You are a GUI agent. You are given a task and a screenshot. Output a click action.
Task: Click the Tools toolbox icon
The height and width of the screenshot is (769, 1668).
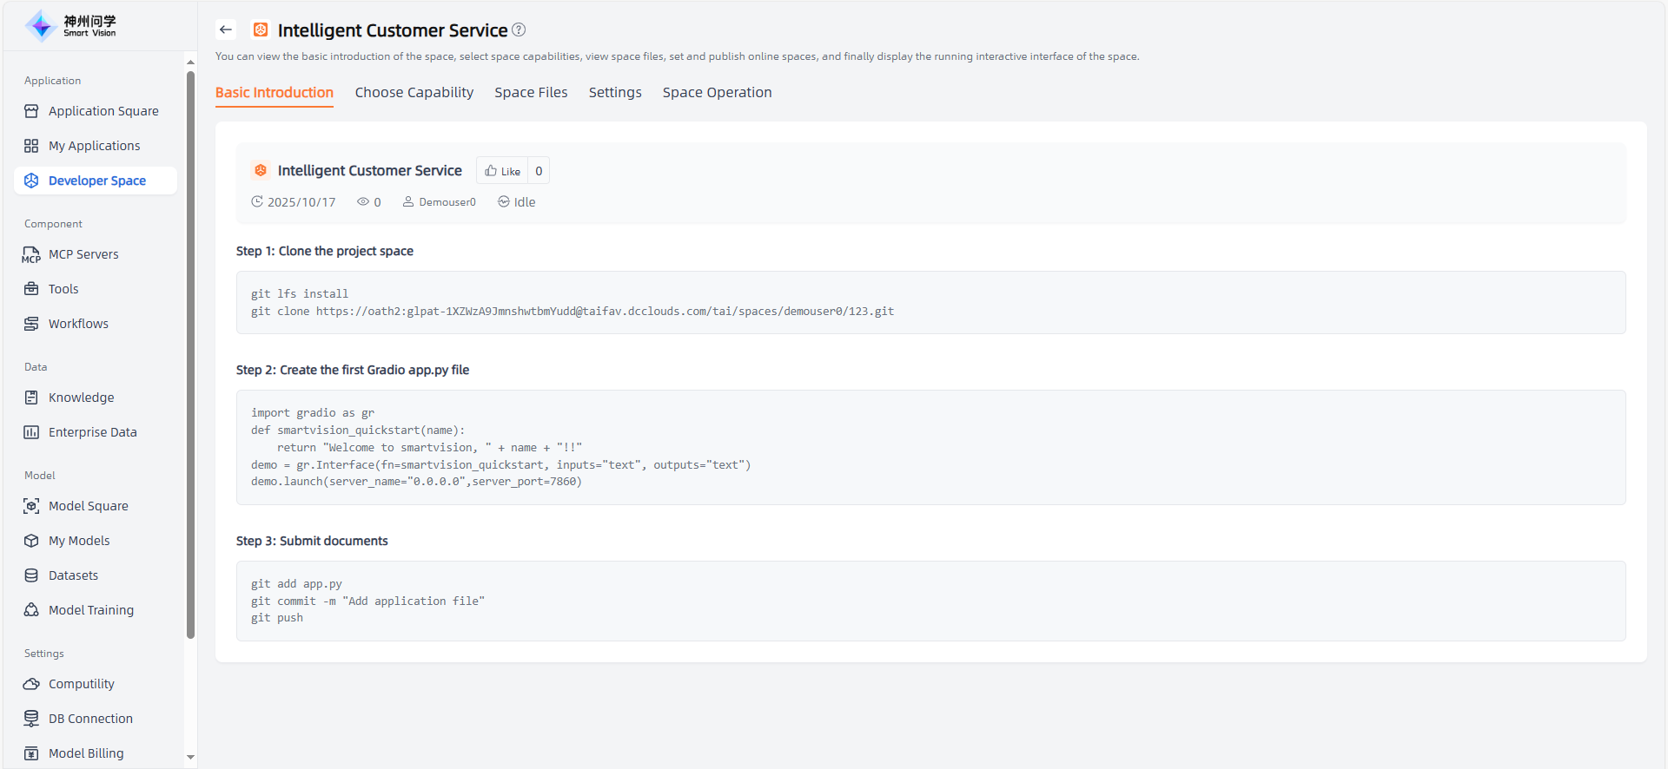(x=31, y=289)
